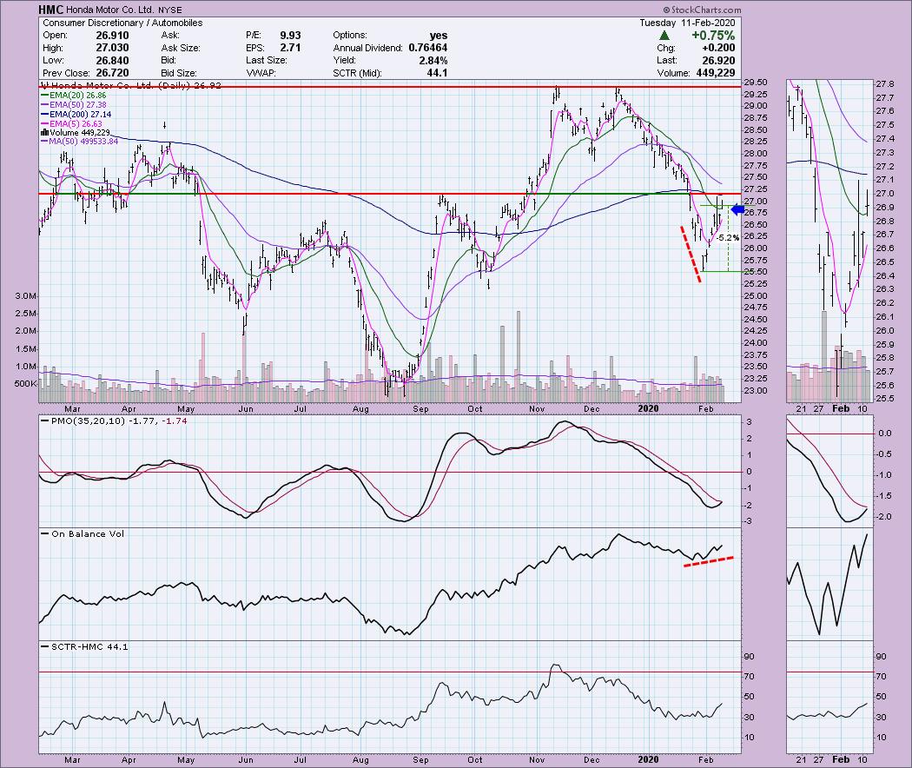This screenshot has width=912, height=768.
Task: Click the 2020 label under price chart
Action: [x=648, y=408]
